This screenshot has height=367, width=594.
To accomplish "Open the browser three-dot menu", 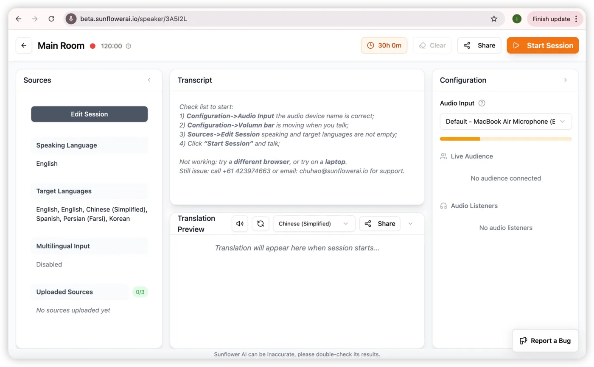I will (576, 19).
